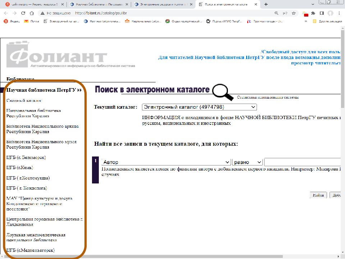Click the magnifying glass search logo
The height and width of the screenshot is (259, 345).
coord(222,92)
